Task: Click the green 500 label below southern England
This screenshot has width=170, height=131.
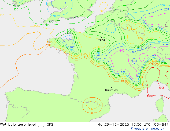Action: (x=47, y=25)
